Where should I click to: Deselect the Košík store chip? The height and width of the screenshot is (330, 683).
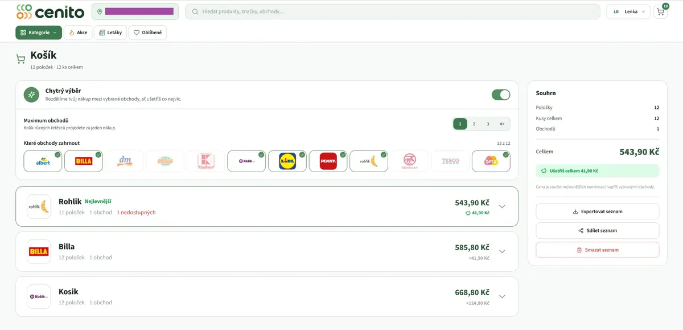click(x=246, y=161)
